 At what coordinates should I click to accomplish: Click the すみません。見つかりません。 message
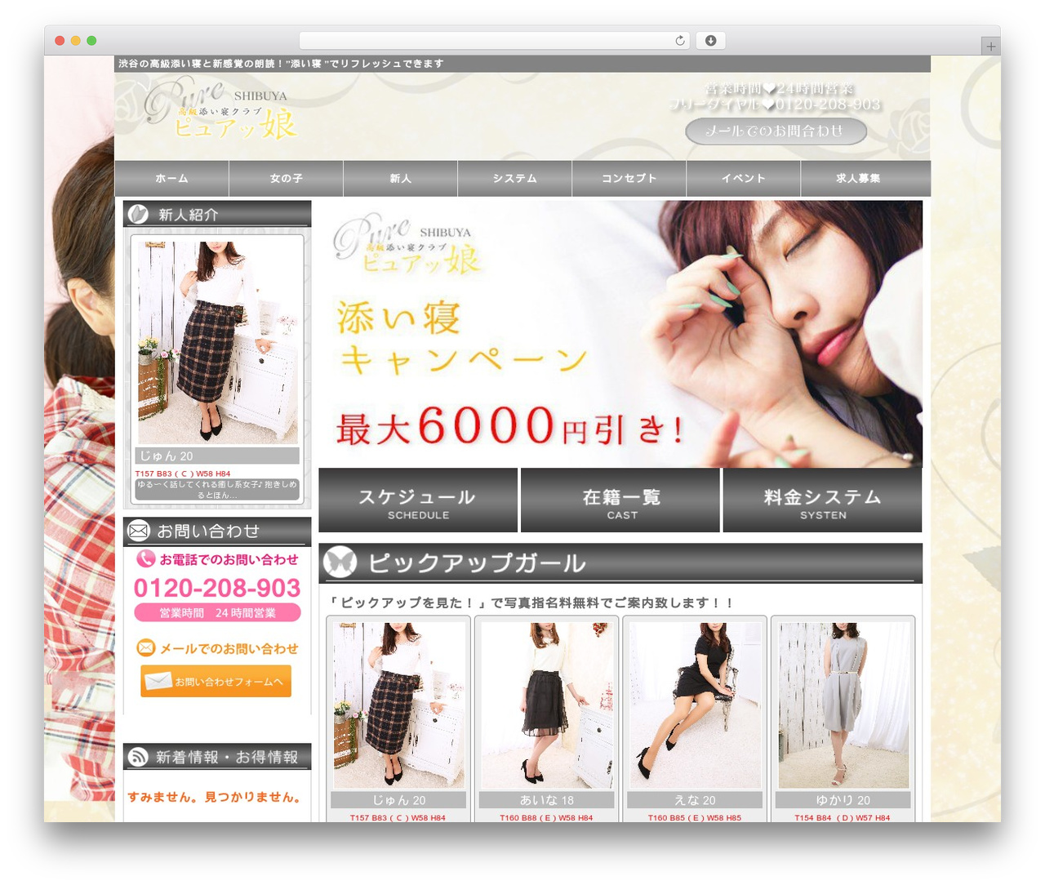click(x=214, y=797)
